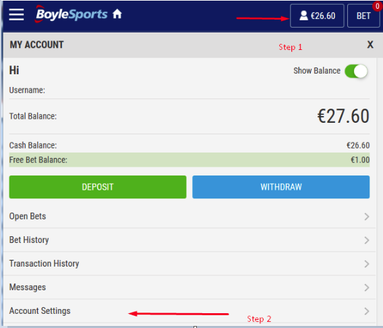Close the My Account panel with X
This screenshot has width=383, height=328.
click(x=370, y=45)
